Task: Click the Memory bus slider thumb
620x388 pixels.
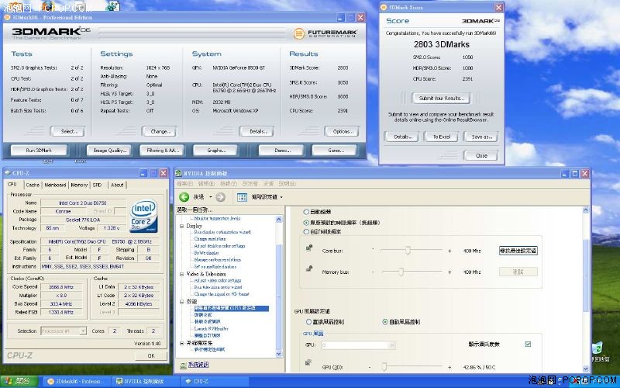Action: coord(401,272)
